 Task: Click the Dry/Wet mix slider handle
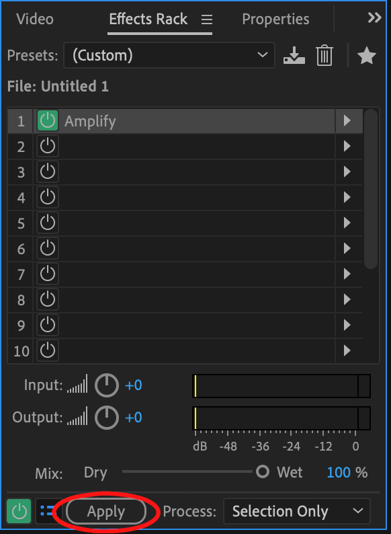pos(263,471)
